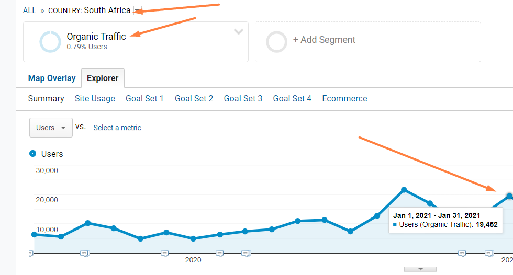The width and height of the screenshot is (513, 275).
Task: Switch to the Map Overlay tab
Action: 52,78
